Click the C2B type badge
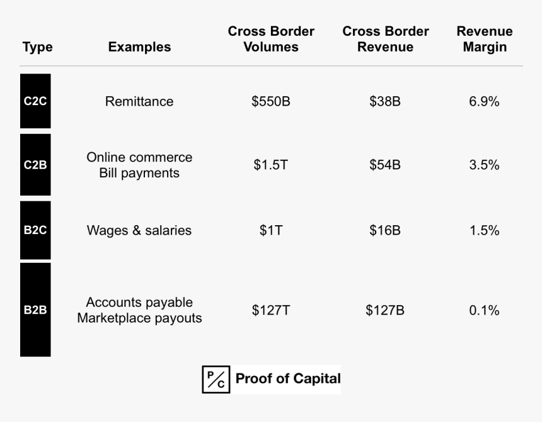 [x=35, y=165]
